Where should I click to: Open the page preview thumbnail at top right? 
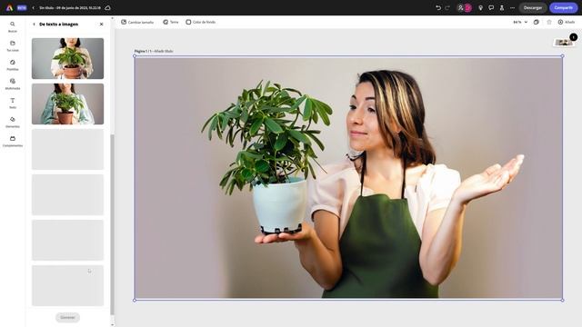click(564, 43)
